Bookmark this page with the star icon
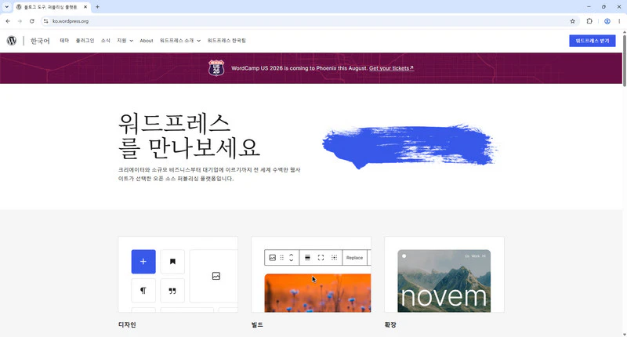This screenshot has height=337, width=627. pyautogui.click(x=573, y=21)
